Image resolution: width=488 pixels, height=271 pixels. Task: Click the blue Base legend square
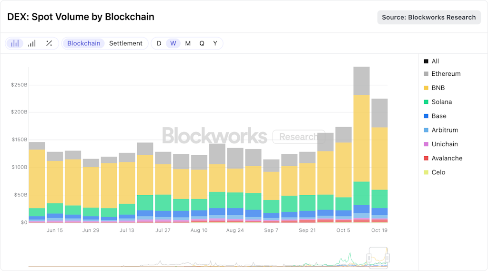426,116
